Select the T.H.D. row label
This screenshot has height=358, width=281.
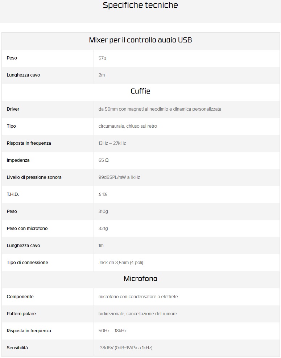pos(13,194)
